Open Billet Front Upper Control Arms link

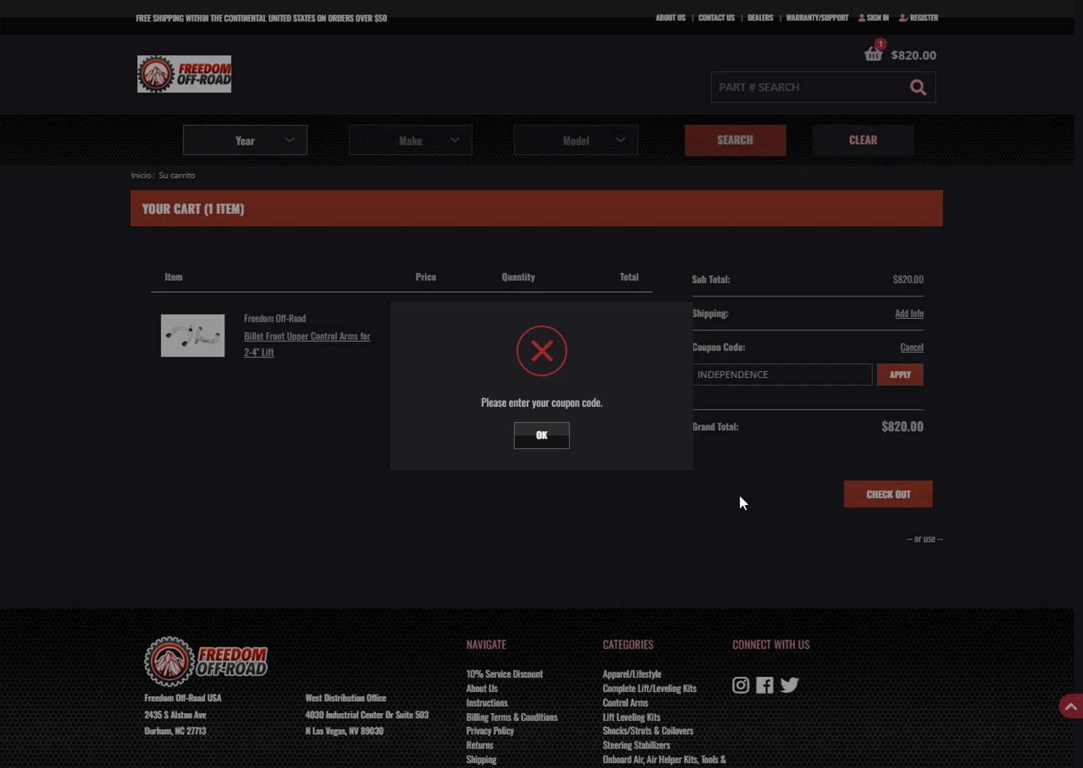coord(307,344)
